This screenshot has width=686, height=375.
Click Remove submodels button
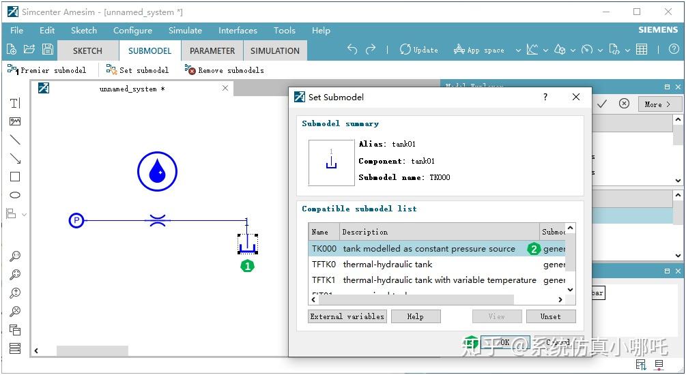click(x=225, y=70)
